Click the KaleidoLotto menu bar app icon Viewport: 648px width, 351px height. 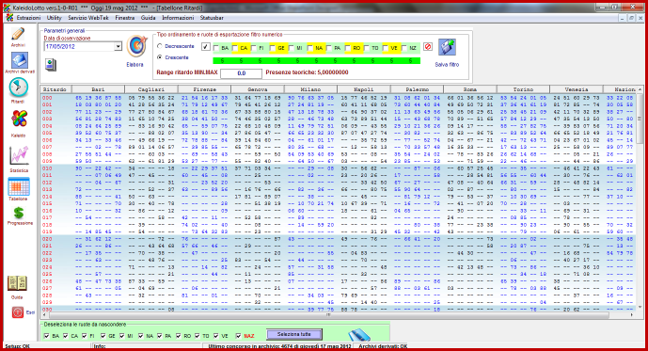pos(9,18)
